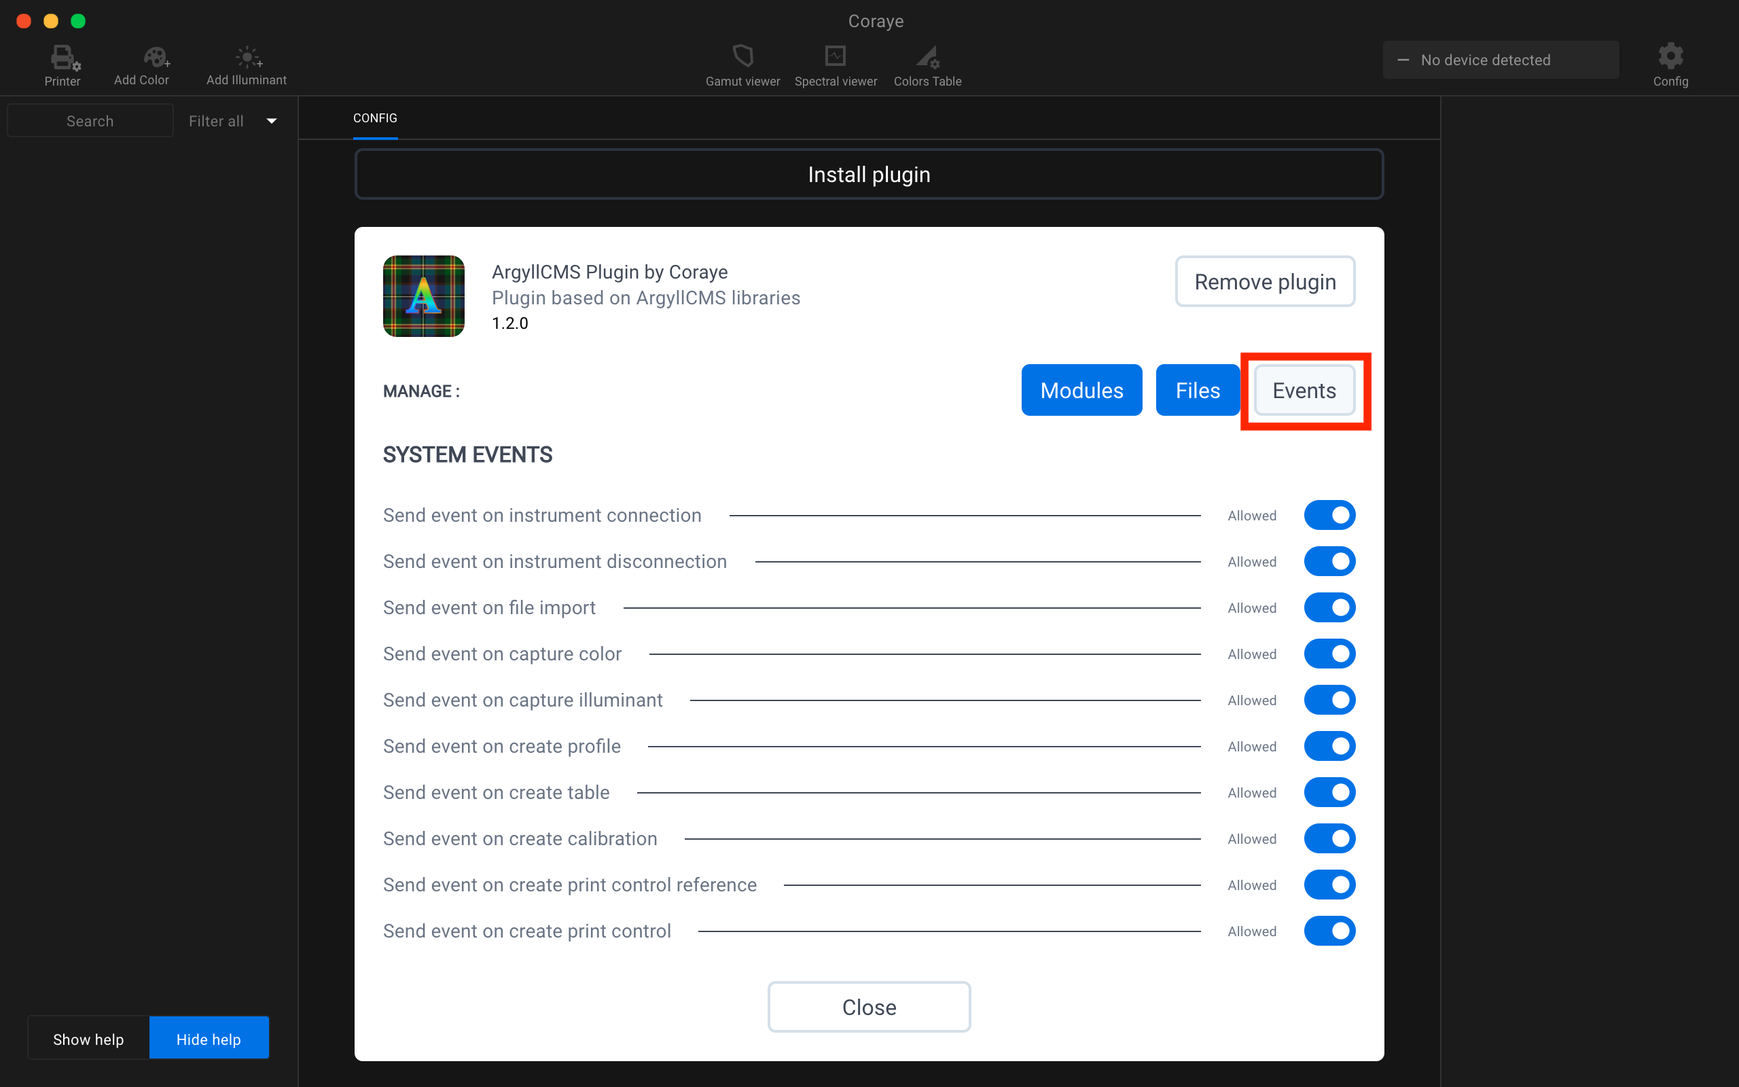This screenshot has height=1087, width=1739.
Task: Click the SYSTEM EVENTS heading
Action: (467, 455)
